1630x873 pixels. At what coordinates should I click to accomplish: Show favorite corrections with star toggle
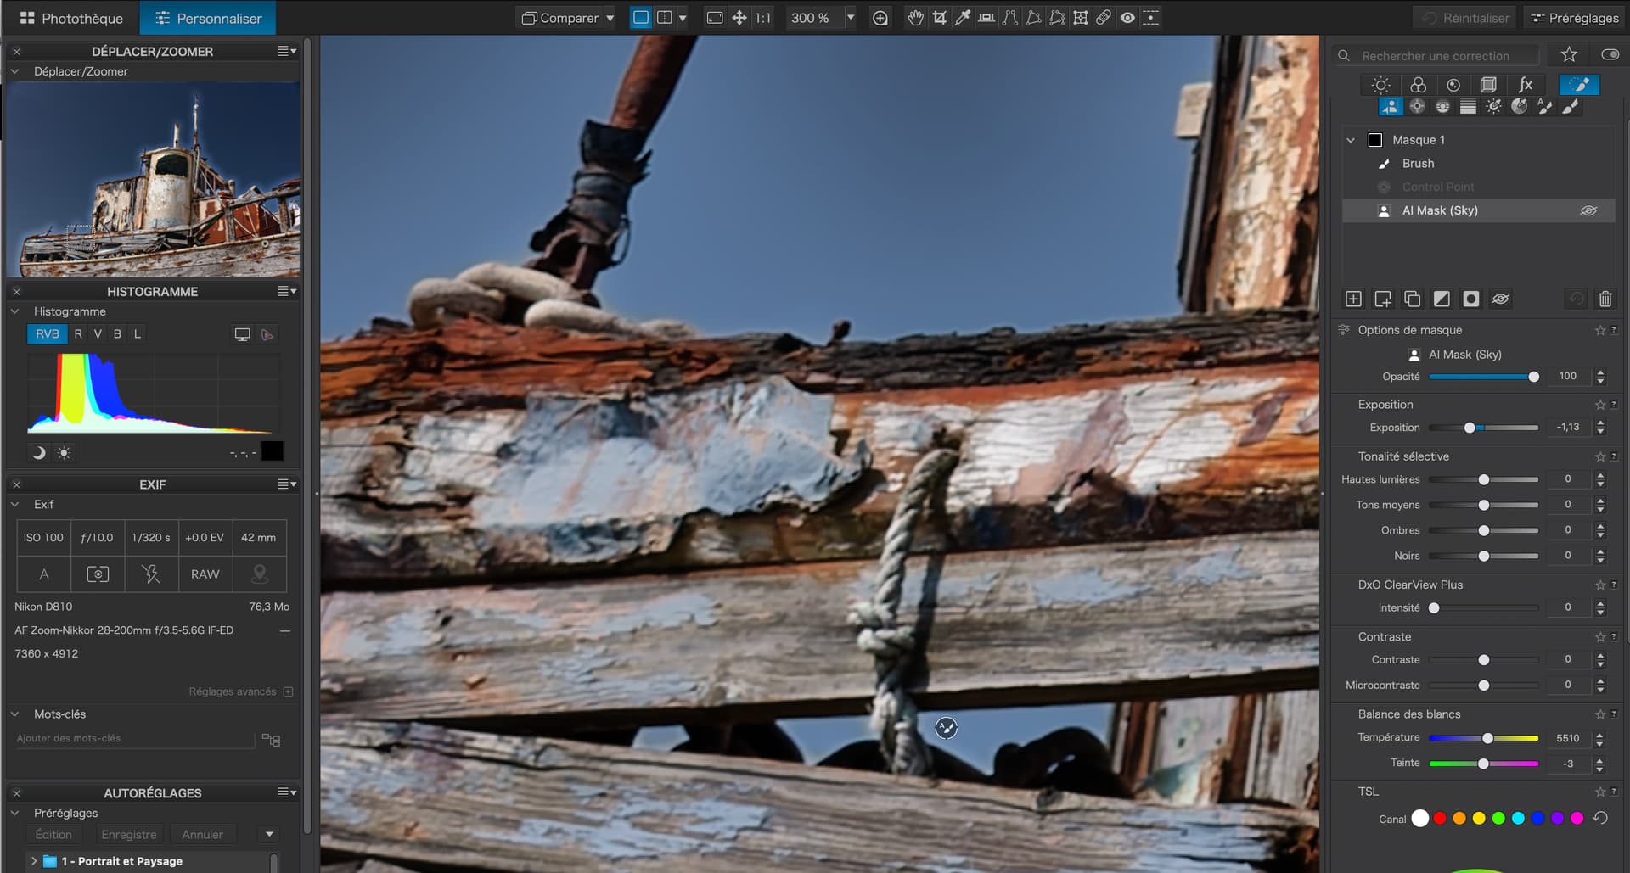(1569, 55)
